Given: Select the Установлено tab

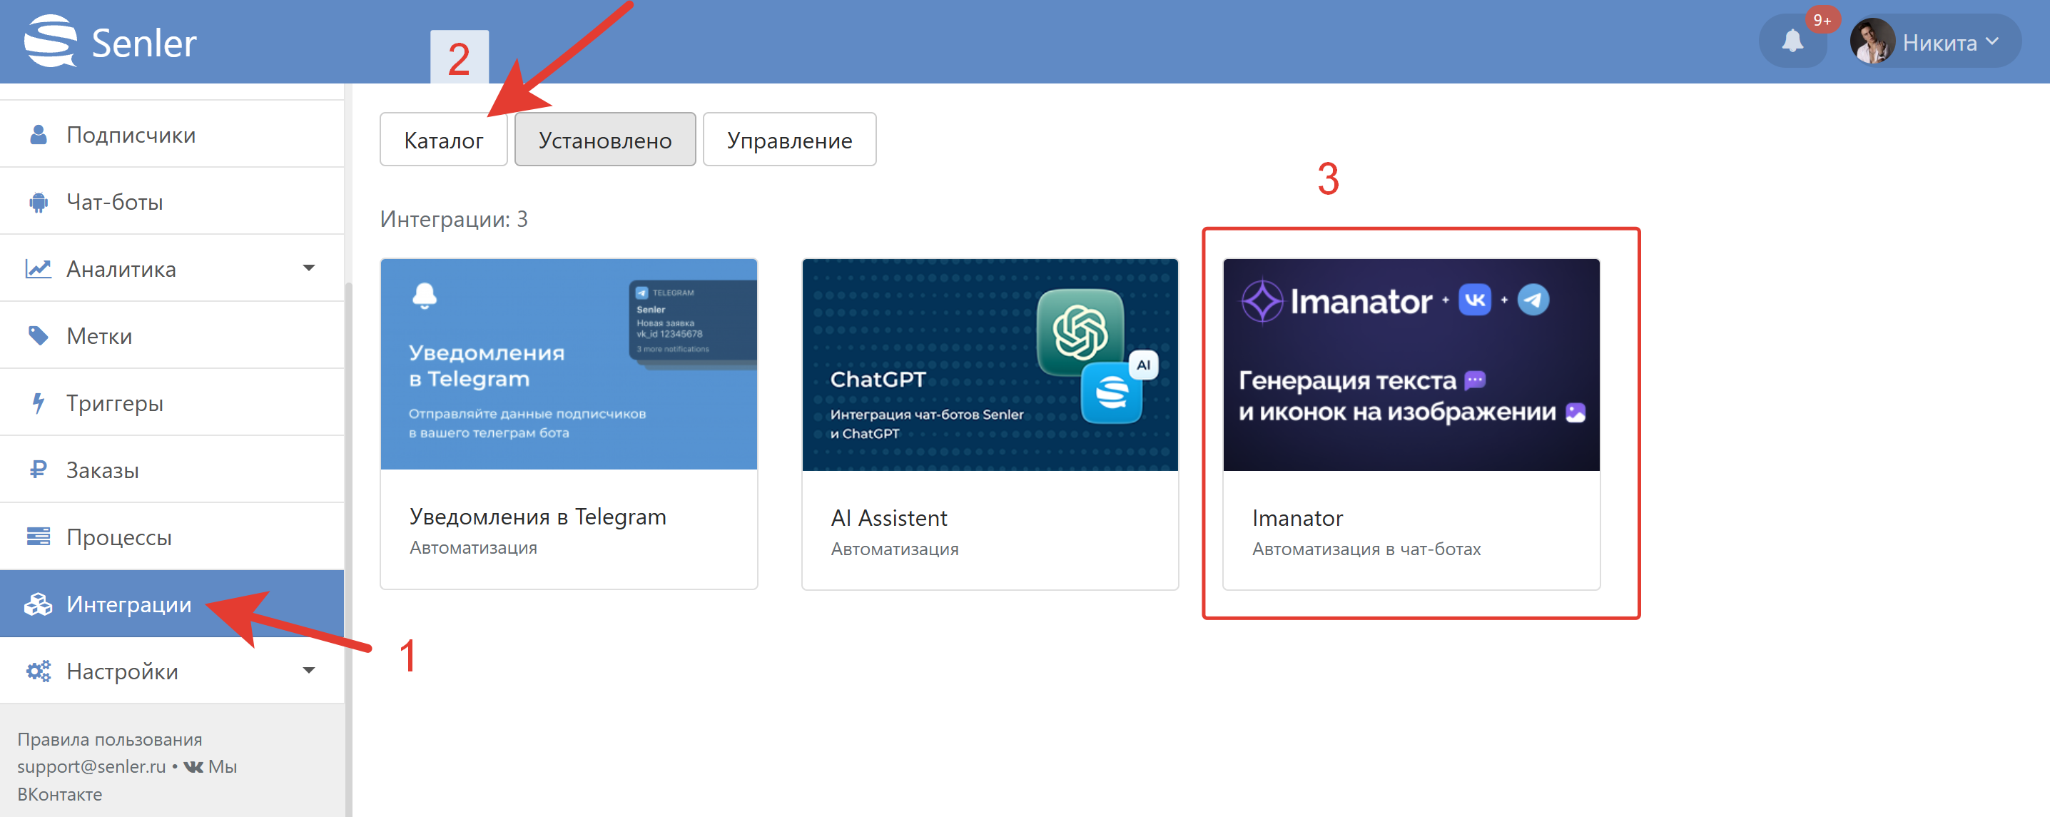Looking at the screenshot, I should click(605, 140).
